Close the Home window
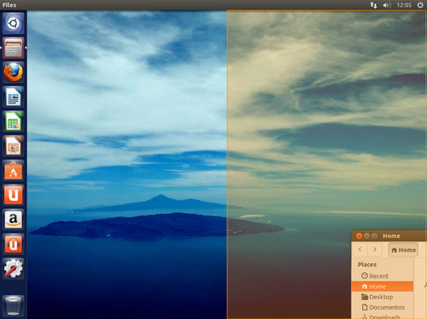Viewport: 427px width, 319px height. (x=359, y=236)
